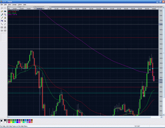Screen dimensions: 165x128
Task: Select the Magnifier tool
Action: coord(5,15)
